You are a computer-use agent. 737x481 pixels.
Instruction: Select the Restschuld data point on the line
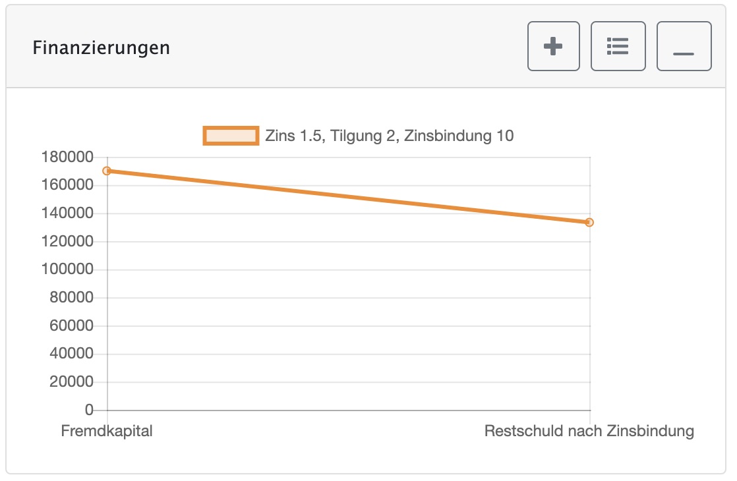tap(589, 222)
